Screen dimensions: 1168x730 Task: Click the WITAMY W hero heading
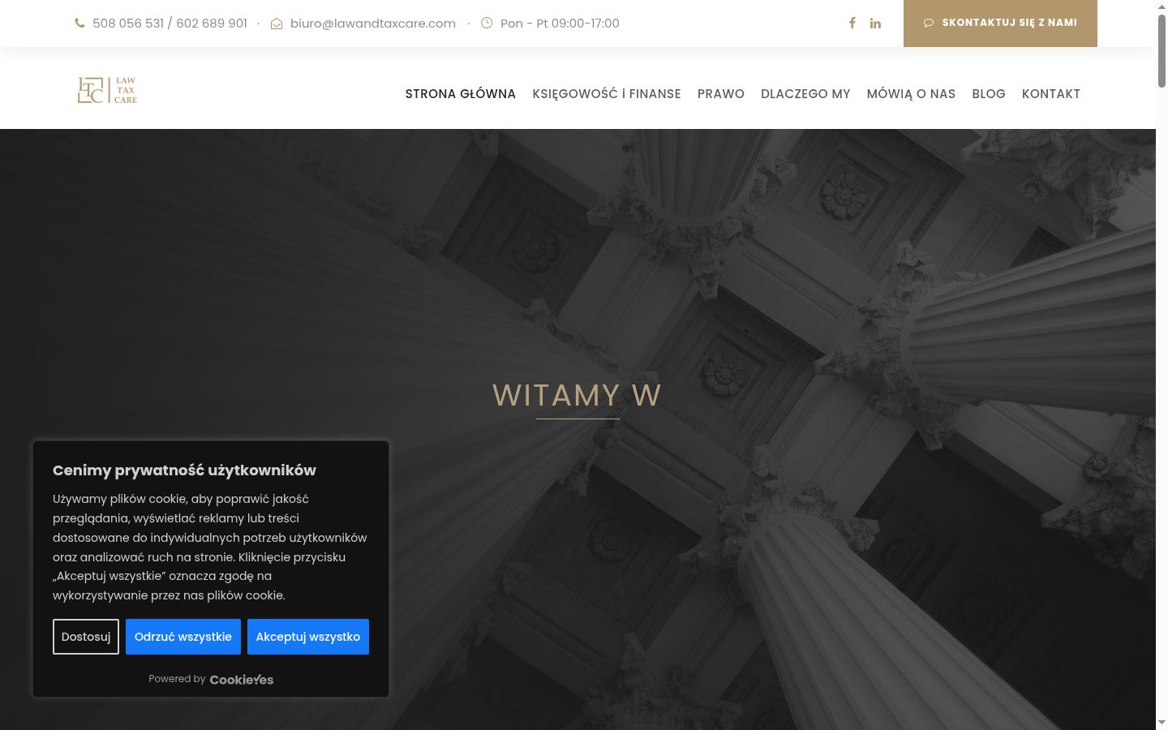577,396
